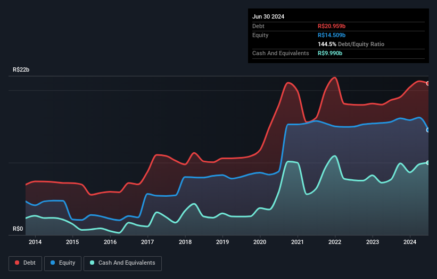Click the R$22b y-axis label

(x=21, y=69)
